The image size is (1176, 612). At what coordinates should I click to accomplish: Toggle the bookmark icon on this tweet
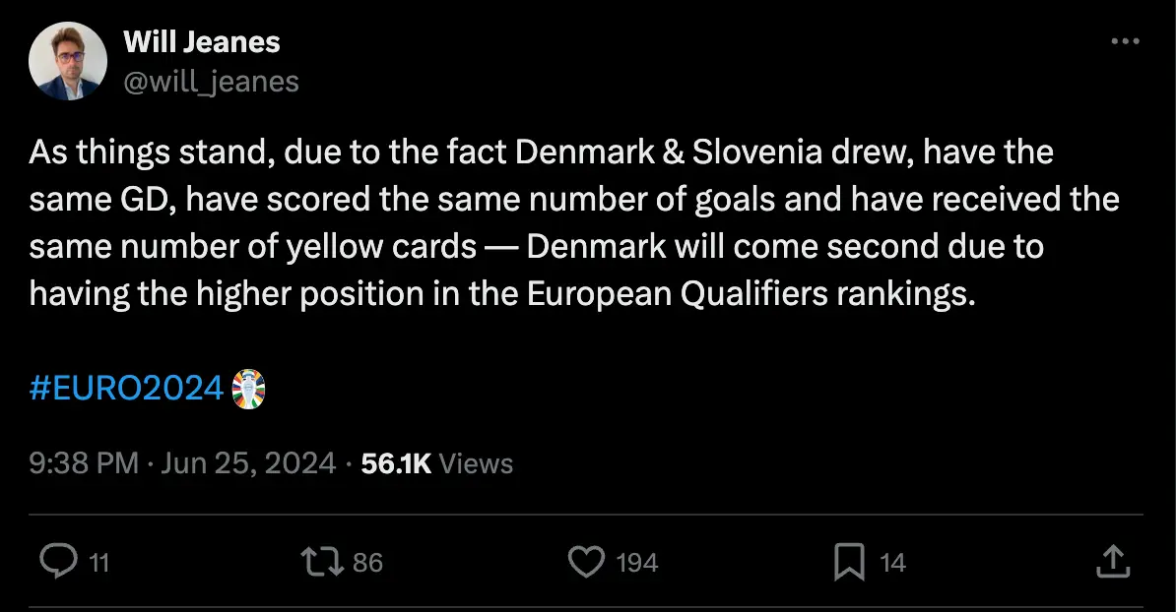(x=849, y=562)
